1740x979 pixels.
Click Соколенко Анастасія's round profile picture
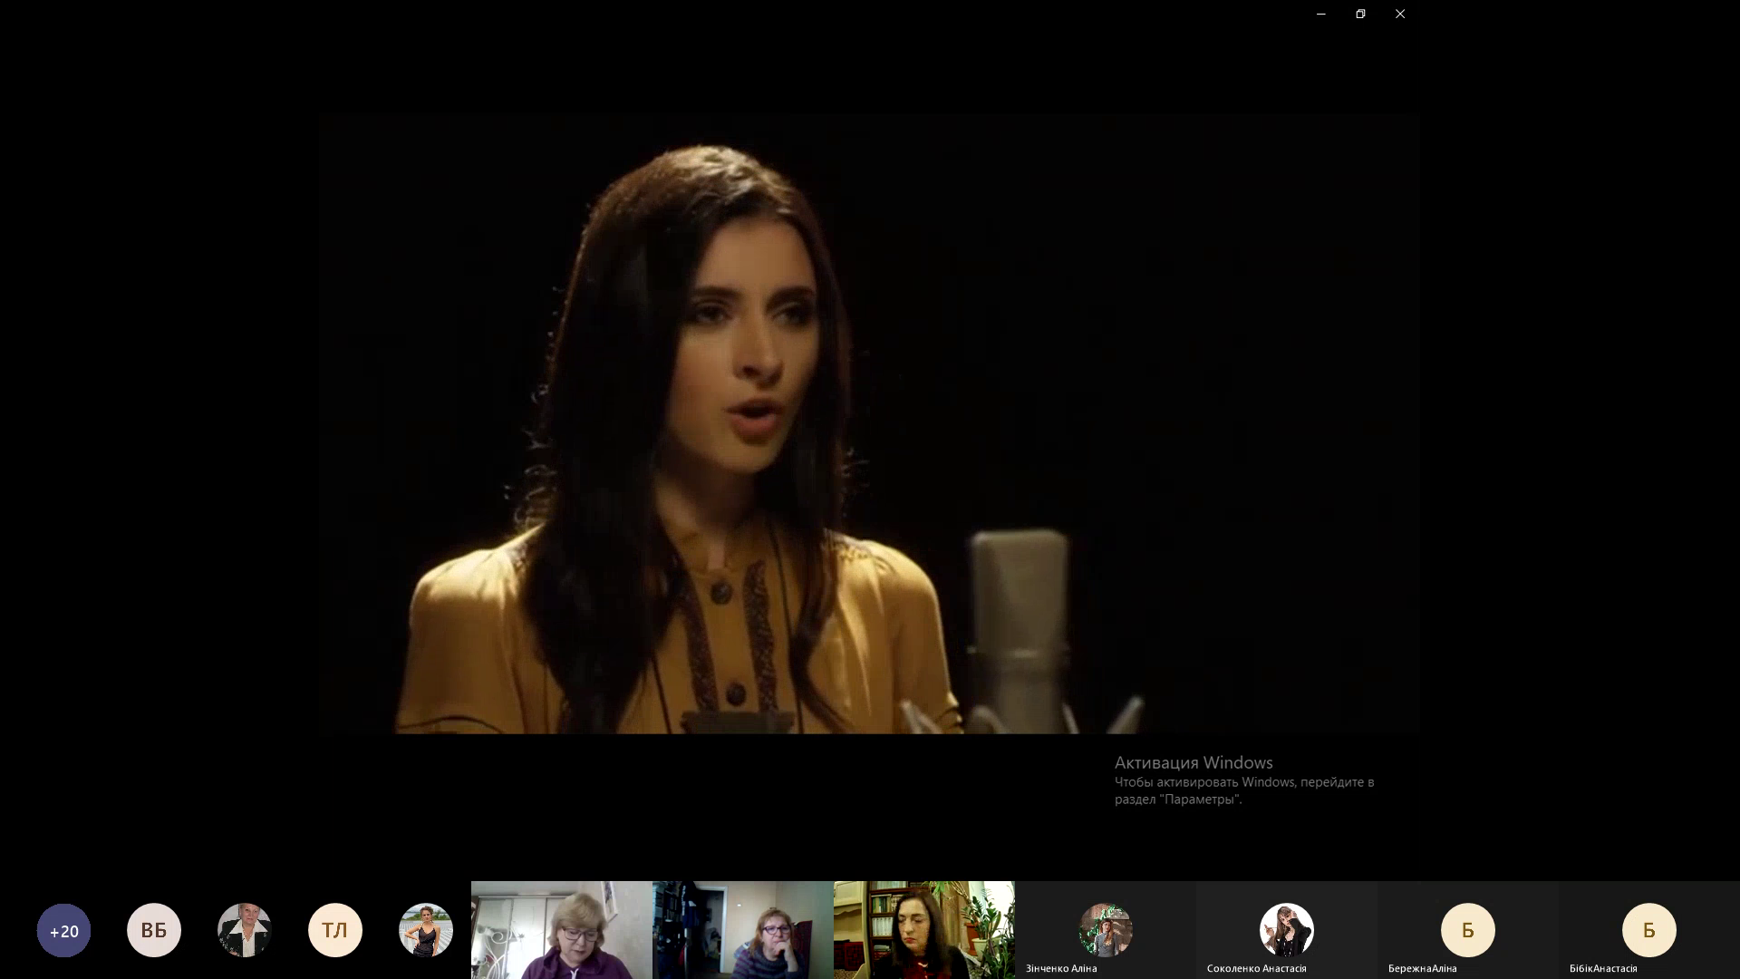pyautogui.click(x=1287, y=930)
